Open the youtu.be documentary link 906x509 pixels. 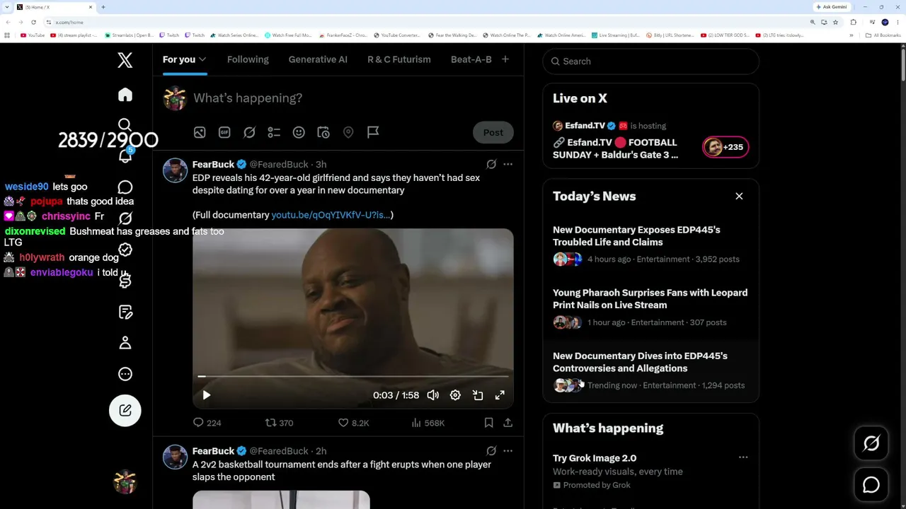[331, 215]
